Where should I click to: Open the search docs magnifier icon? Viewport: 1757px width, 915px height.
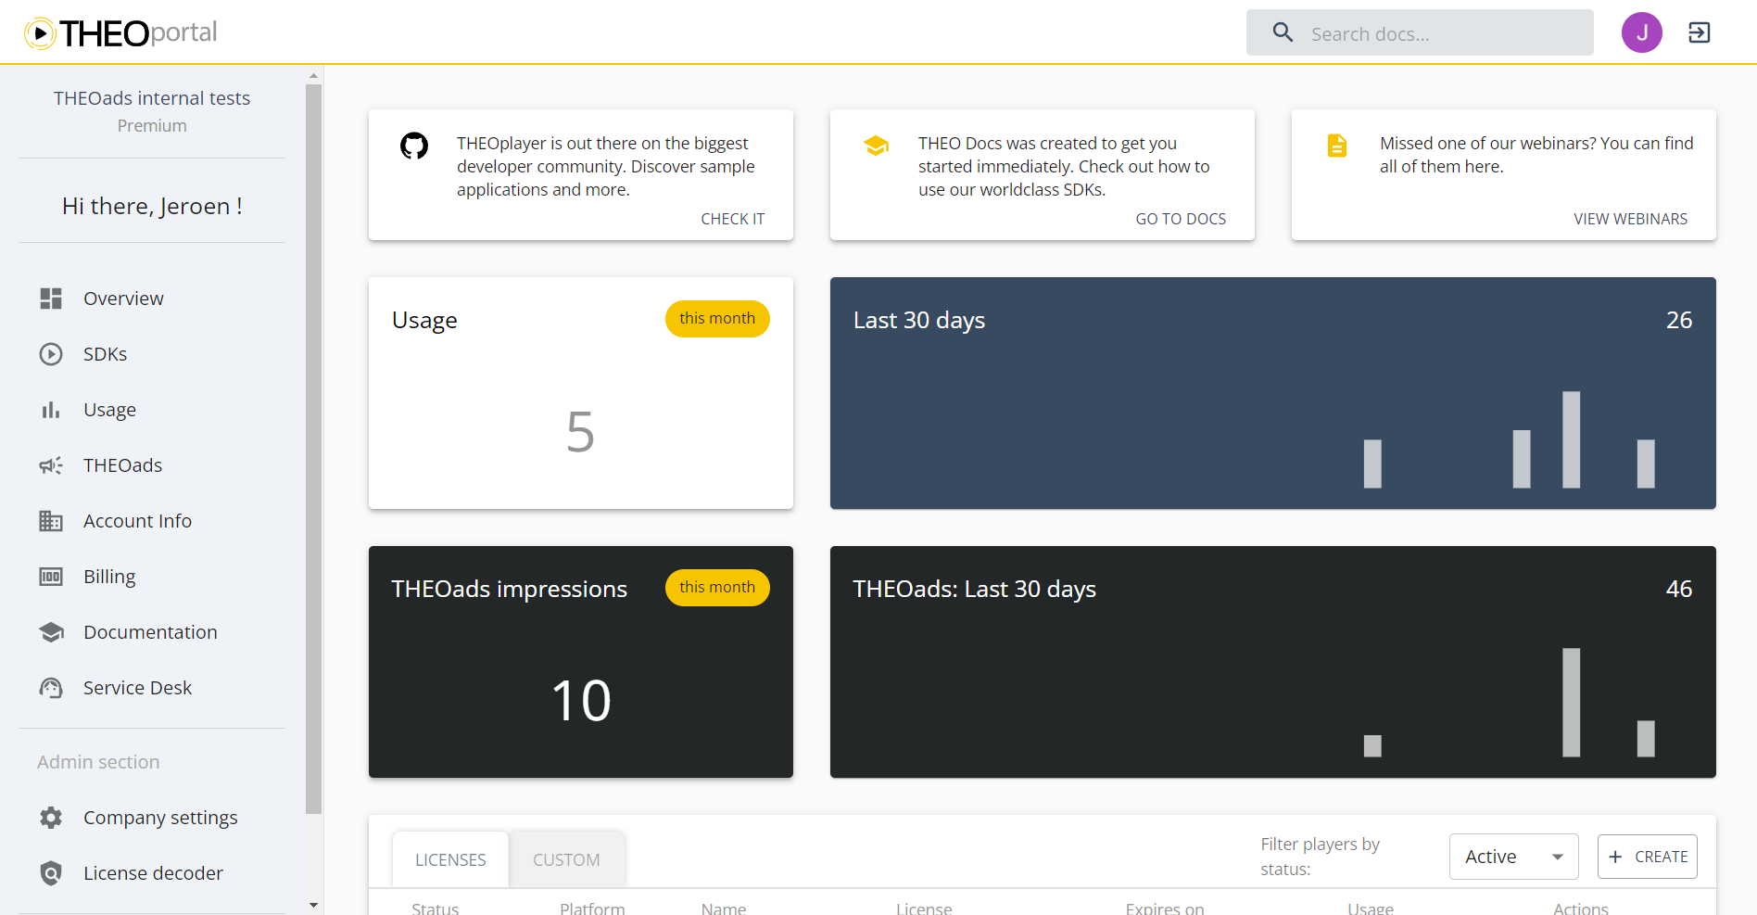click(x=1283, y=32)
